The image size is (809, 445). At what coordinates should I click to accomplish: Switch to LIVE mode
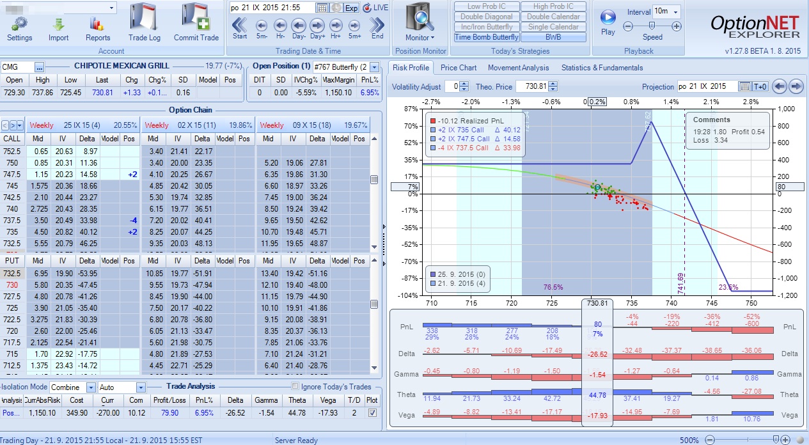375,8
